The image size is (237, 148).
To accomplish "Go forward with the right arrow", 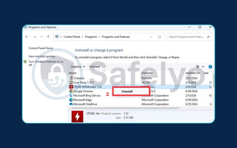I will coord(35,37).
